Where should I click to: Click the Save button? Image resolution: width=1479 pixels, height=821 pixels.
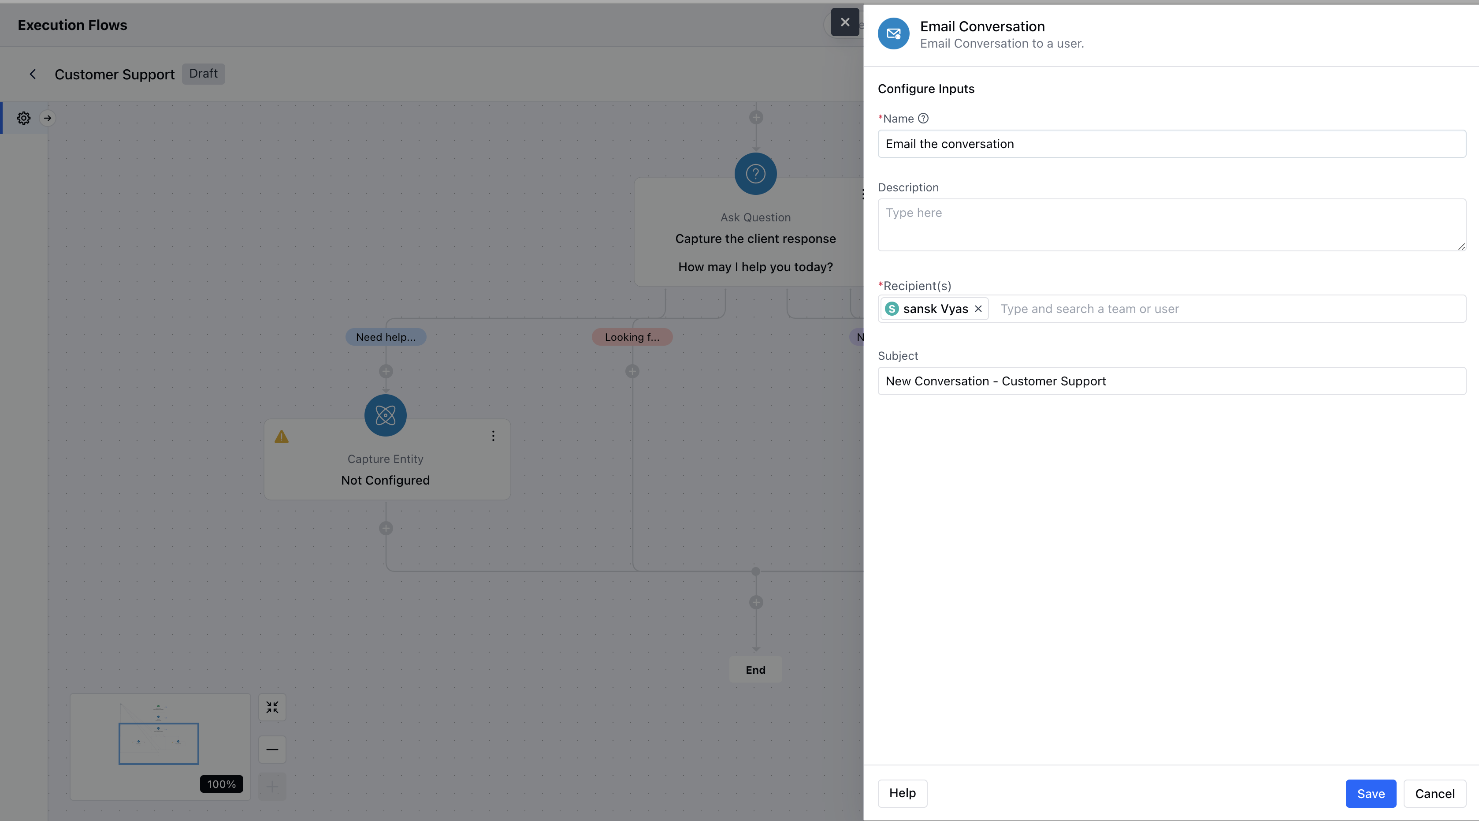1371,793
